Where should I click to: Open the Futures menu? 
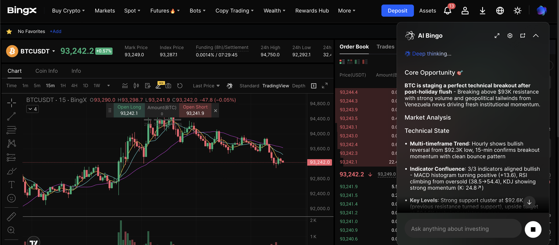pyautogui.click(x=162, y=11)
